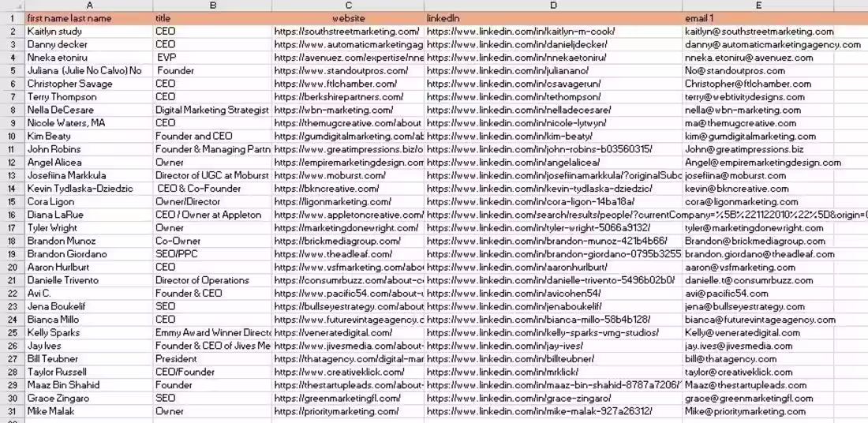Select email No@standoutpros.com

click(735, 71)
